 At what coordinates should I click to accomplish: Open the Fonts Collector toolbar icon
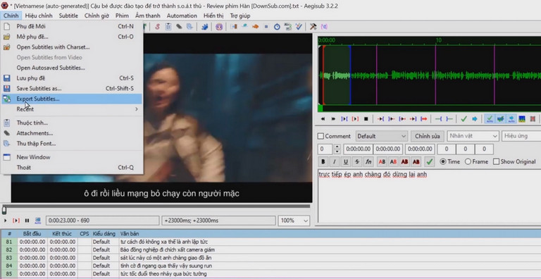189,27
